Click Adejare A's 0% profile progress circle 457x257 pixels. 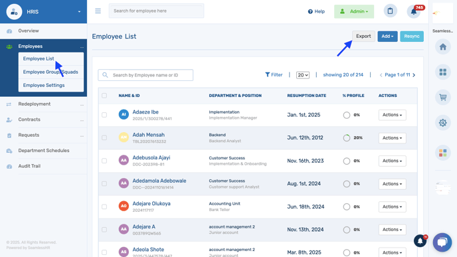pyautogui.click(x=347, y=230)
